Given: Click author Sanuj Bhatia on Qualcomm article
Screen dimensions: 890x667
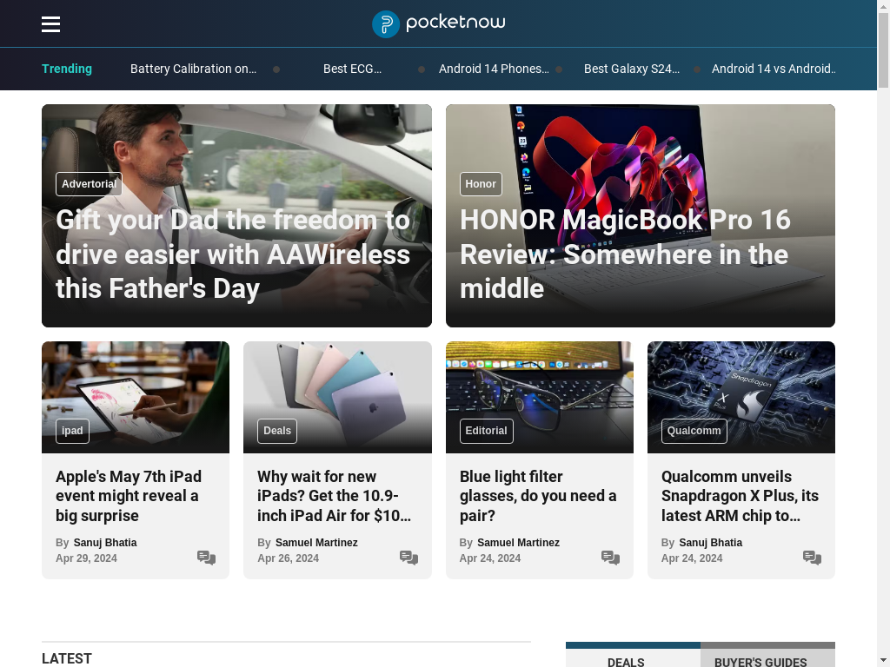Looking at the screenshot, I should point(711,542).
